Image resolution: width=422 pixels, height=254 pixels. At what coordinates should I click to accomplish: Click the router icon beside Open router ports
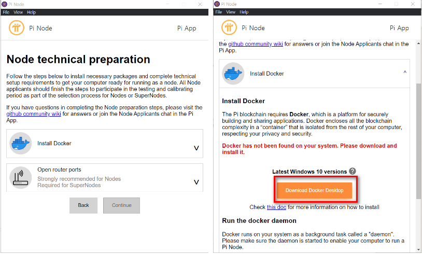[21, 178]
